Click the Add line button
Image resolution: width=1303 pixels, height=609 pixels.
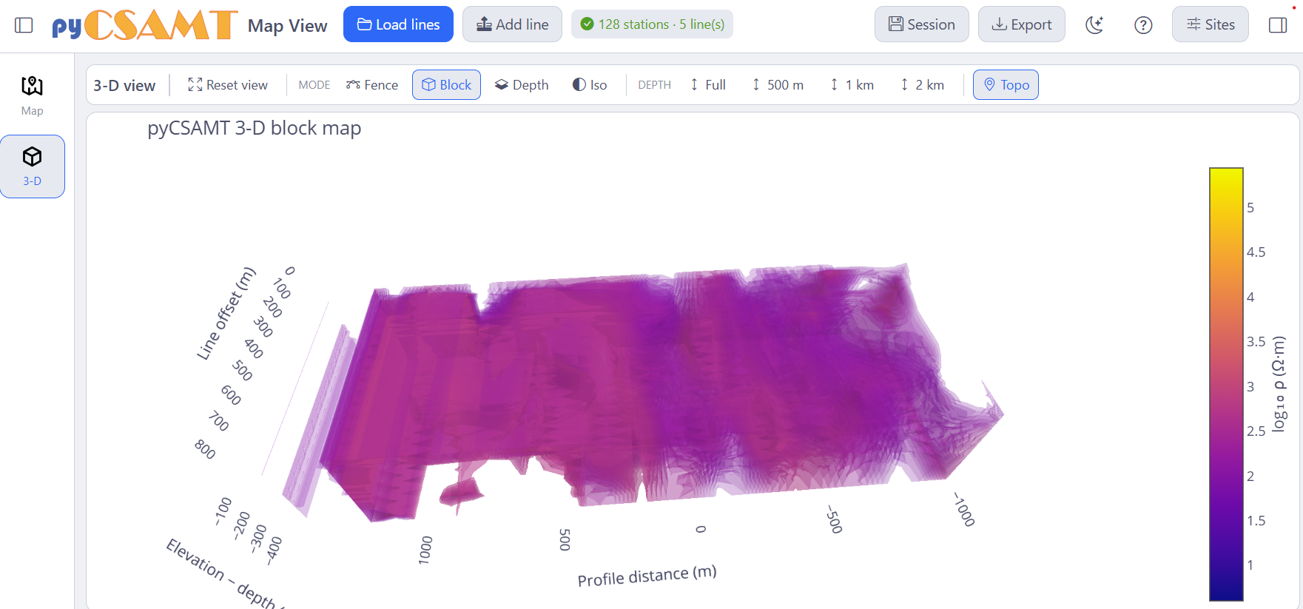[512, 24]
